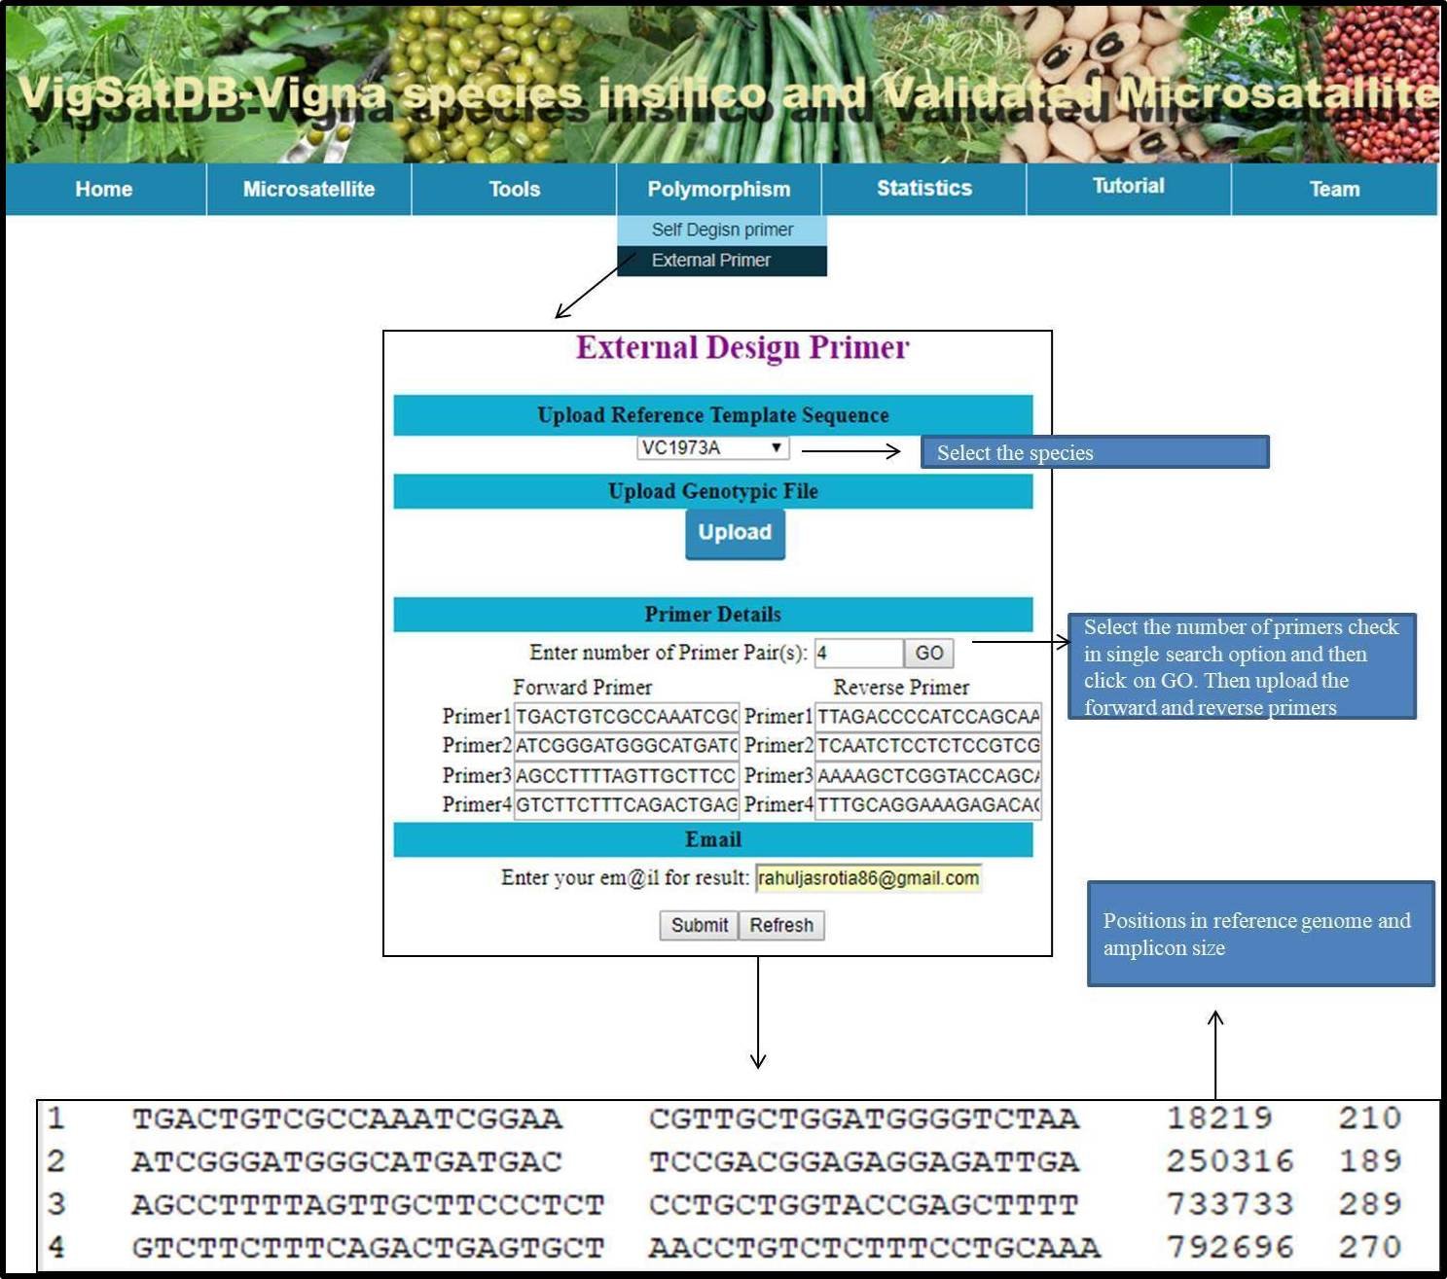Focus the Reverse Primer4 input box
This screenshot has height=1279, width=1447.
tap(927, 805)
